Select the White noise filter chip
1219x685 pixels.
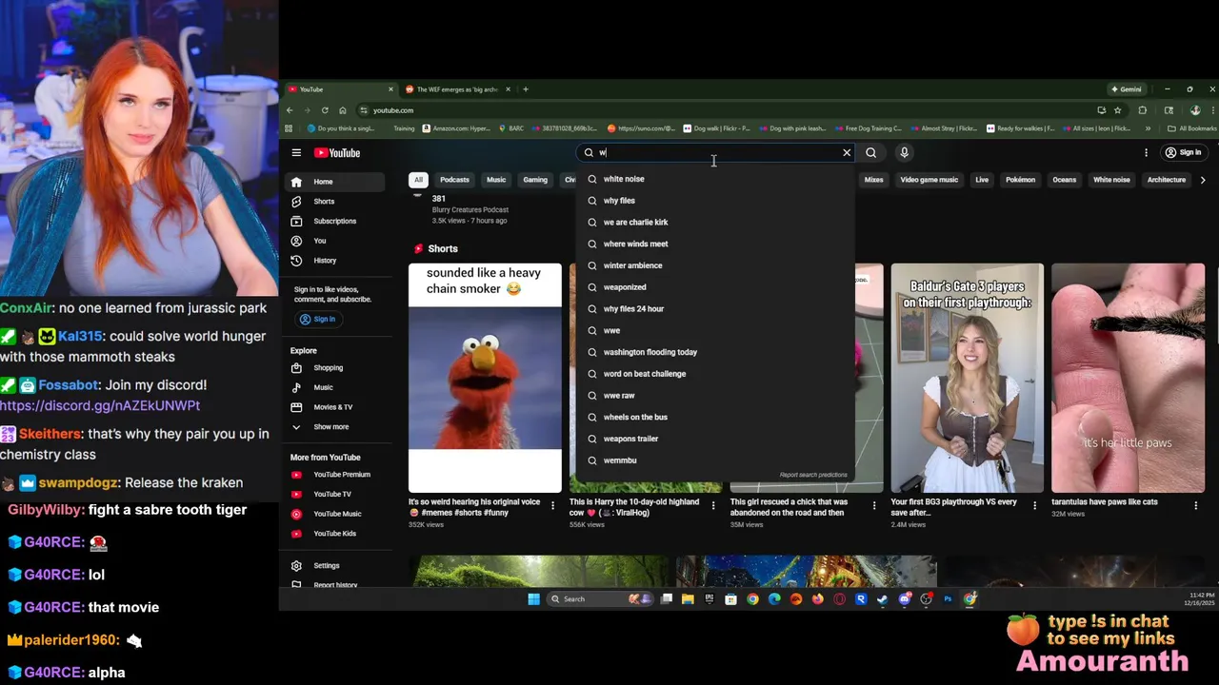1111,180
